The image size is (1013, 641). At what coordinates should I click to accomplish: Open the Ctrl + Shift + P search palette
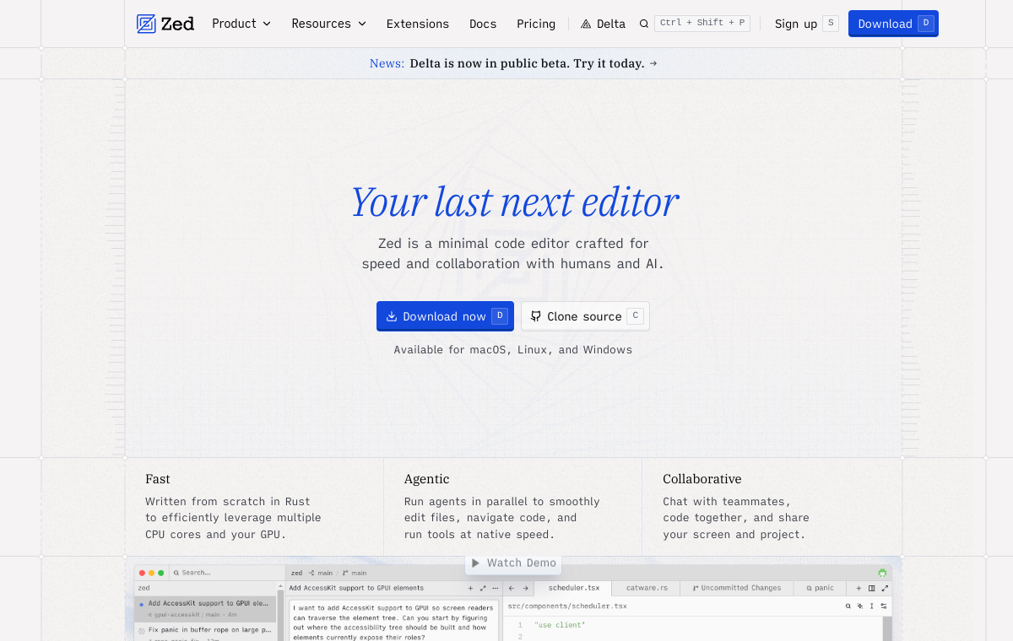(x=695, y=24)
